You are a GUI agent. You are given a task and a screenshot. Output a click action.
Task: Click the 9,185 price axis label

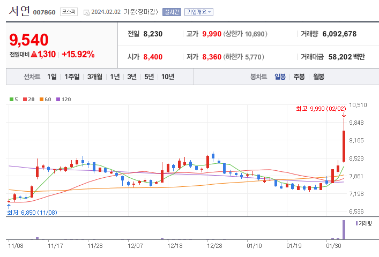coord(356,140)
